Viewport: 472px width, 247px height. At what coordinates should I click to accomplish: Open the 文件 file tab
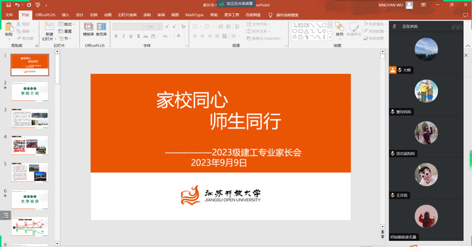coord(9,15)
